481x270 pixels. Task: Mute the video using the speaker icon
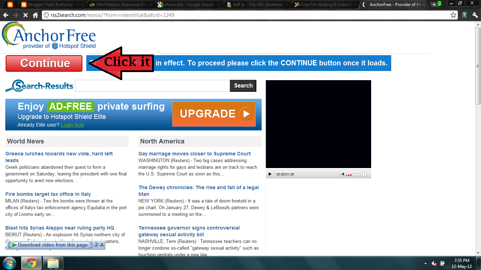click(x=343, y=174)
